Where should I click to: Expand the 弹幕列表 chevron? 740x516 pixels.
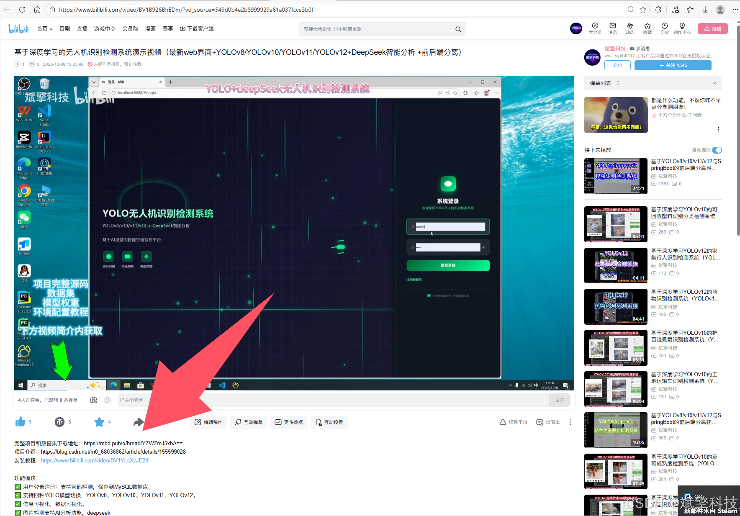click(714, 83)
